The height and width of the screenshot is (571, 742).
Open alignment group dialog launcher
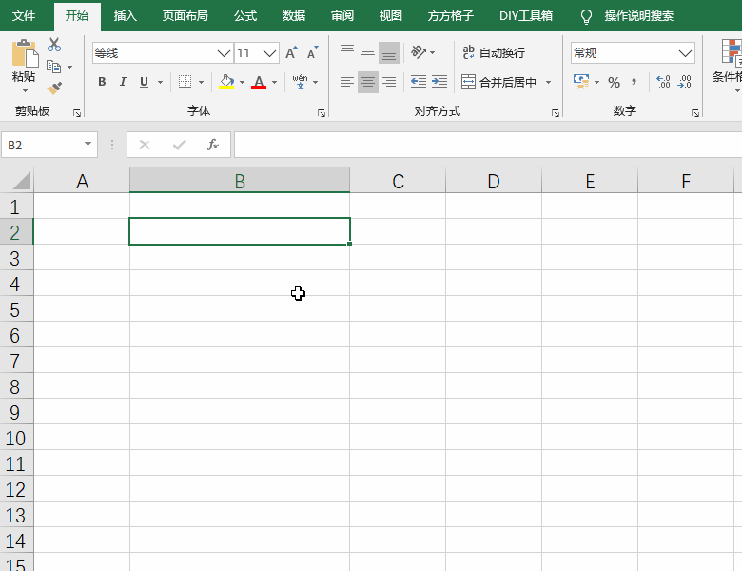click(x=556, y=113)
